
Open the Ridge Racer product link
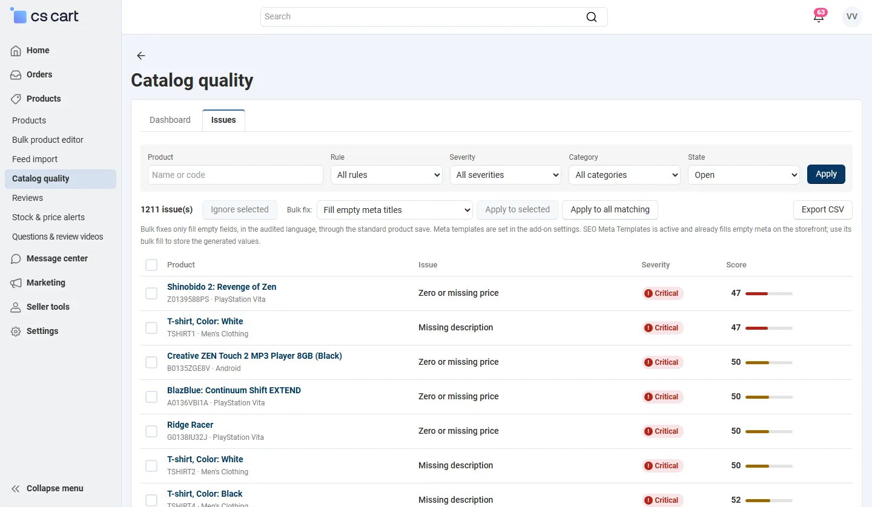click(190, 425)
